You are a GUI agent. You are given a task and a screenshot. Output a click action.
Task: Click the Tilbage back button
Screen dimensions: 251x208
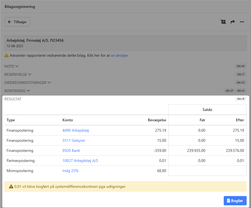(x=17, y=22)
